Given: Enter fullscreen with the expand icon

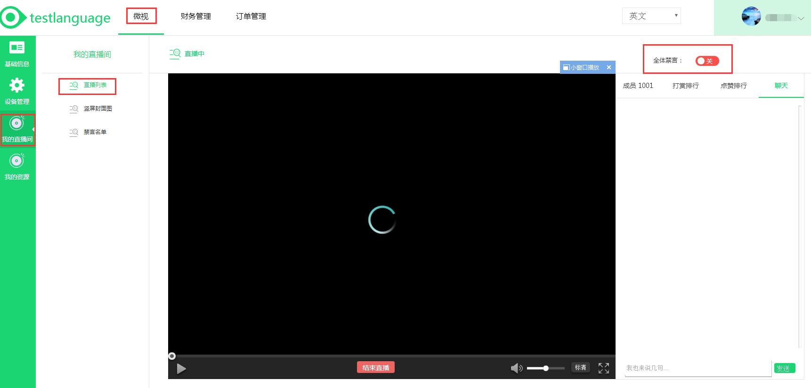Looking at the screenshot, I should [x=604, y=368].
